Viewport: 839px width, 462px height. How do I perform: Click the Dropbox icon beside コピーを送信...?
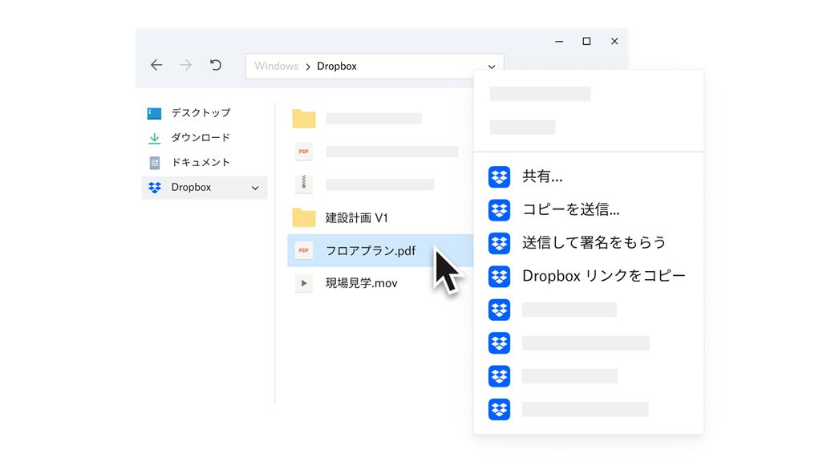point(499,210)
